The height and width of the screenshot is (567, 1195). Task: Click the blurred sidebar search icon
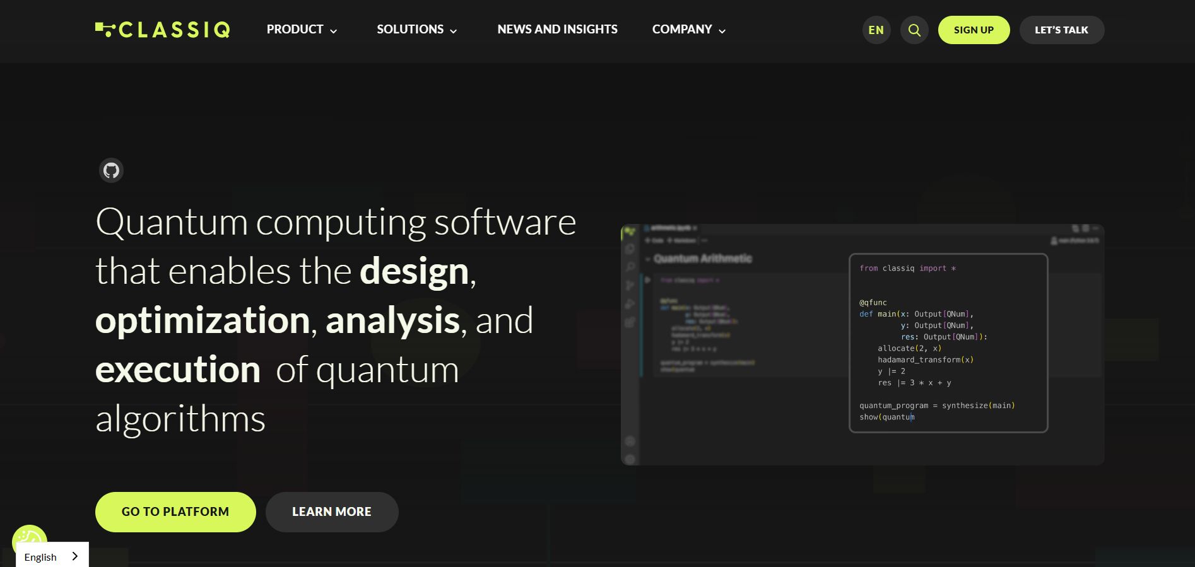tap(630, 267)
